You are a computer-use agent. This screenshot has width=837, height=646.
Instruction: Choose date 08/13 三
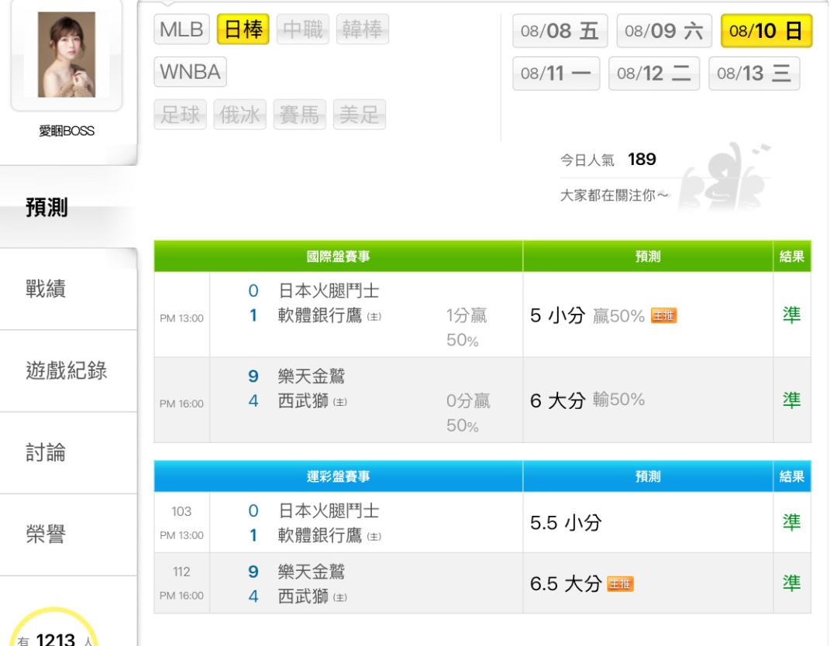pyautogui.click(x=754, y=73)
